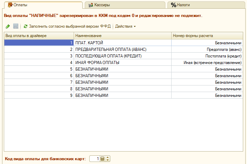Click the Номер формы расчета column header

tap(207, 36)
